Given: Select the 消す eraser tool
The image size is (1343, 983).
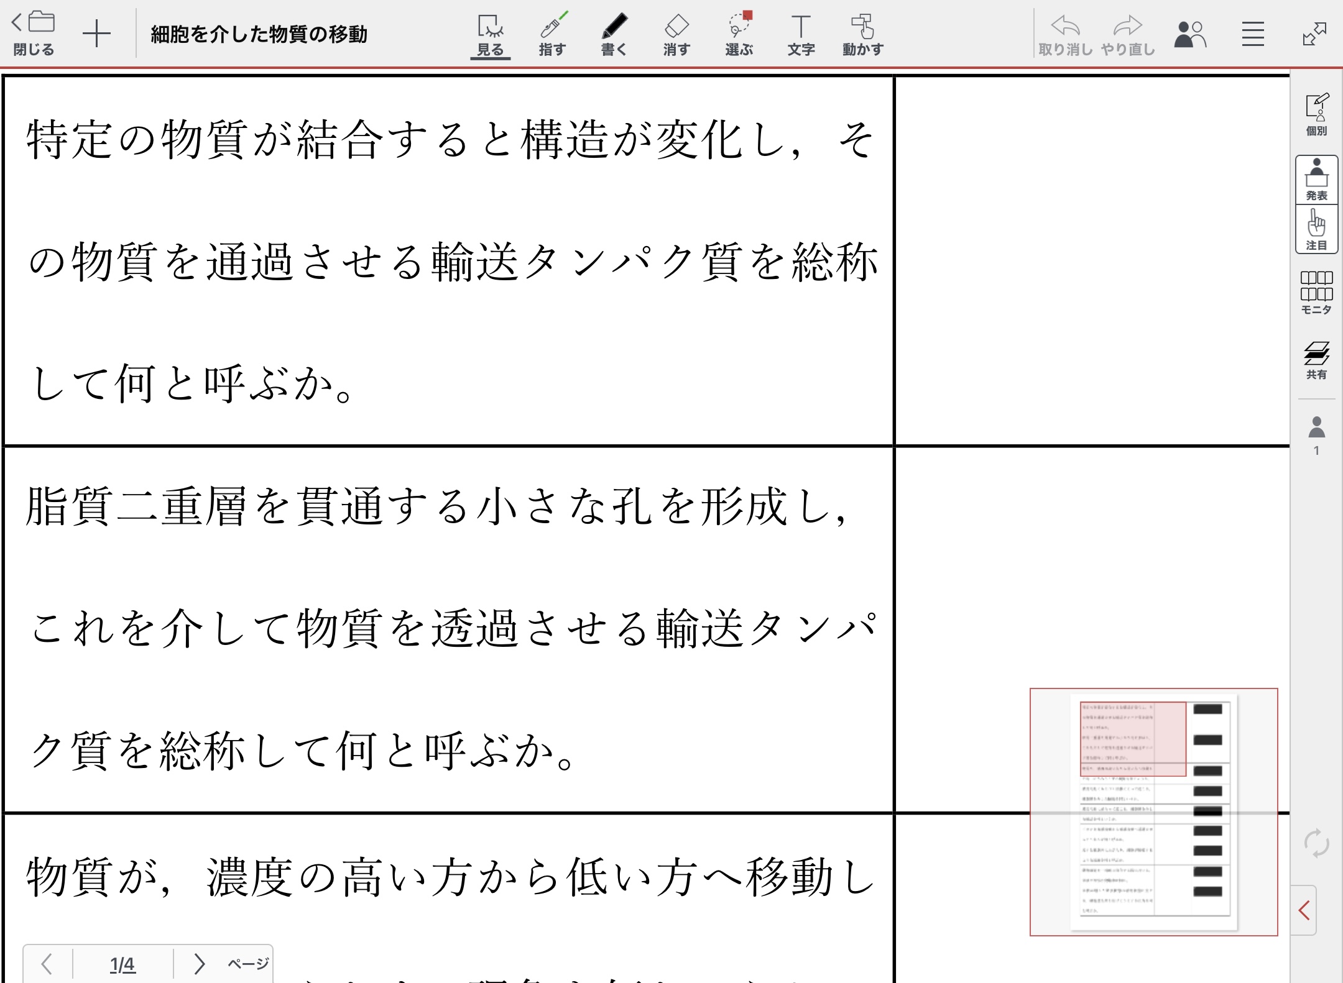Looking at the screenshot, I should click(676, 35).
